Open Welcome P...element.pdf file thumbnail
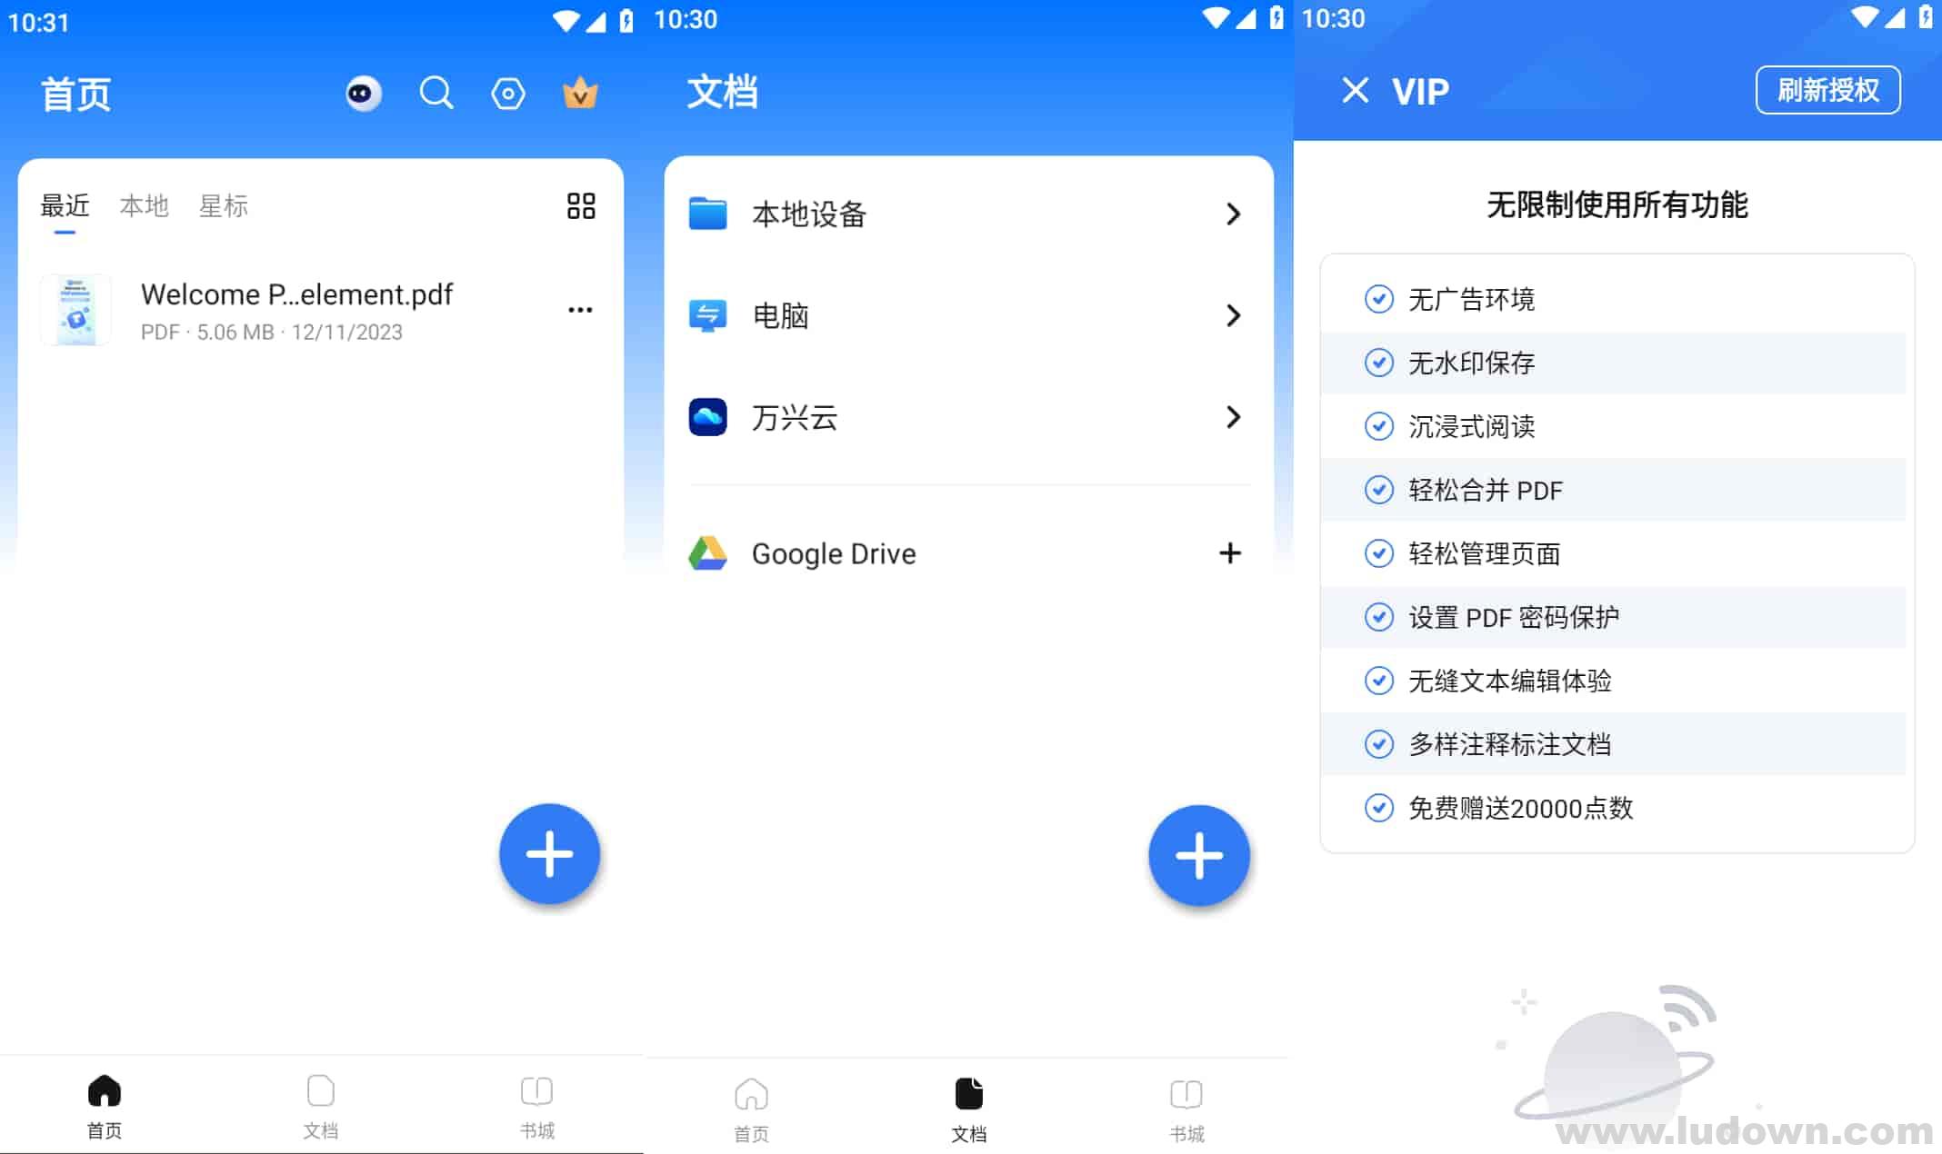 pos(75,309)
